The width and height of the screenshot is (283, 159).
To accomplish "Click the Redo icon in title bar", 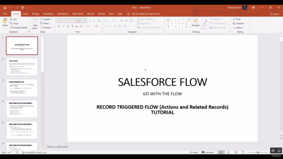I will [x=17, y=8].
